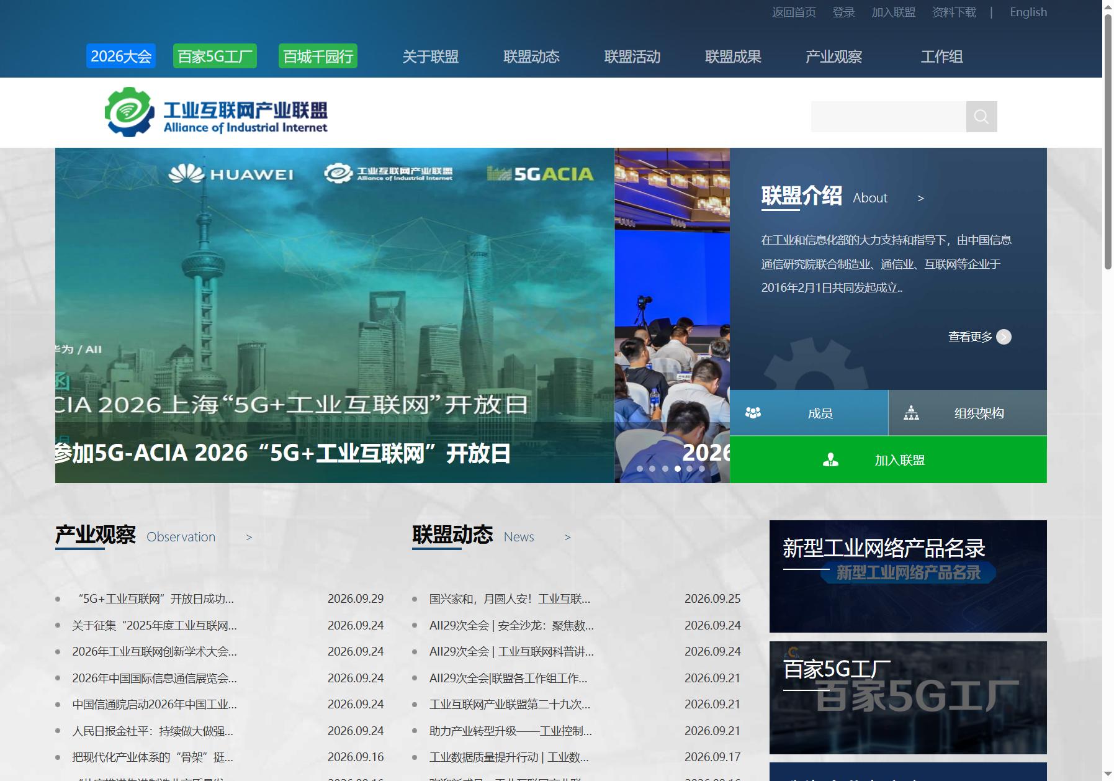
Task: Open the 百城千园行 nav button
Action: click(x=318, y=56)
